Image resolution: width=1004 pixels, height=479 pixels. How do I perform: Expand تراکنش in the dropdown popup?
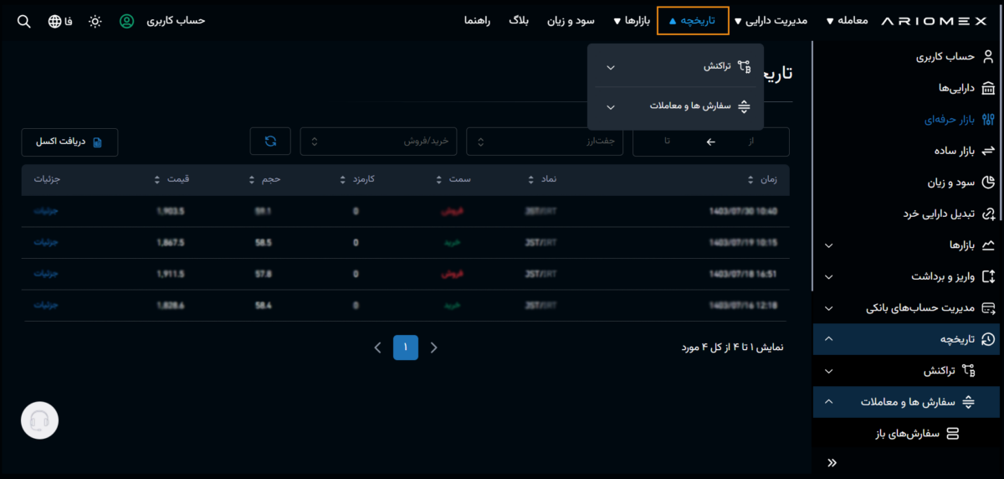[675, 66]
